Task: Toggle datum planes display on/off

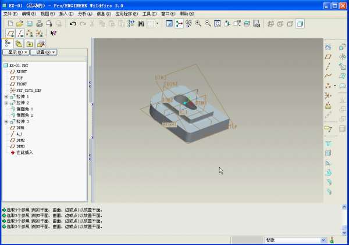Action: pos(10,33)
